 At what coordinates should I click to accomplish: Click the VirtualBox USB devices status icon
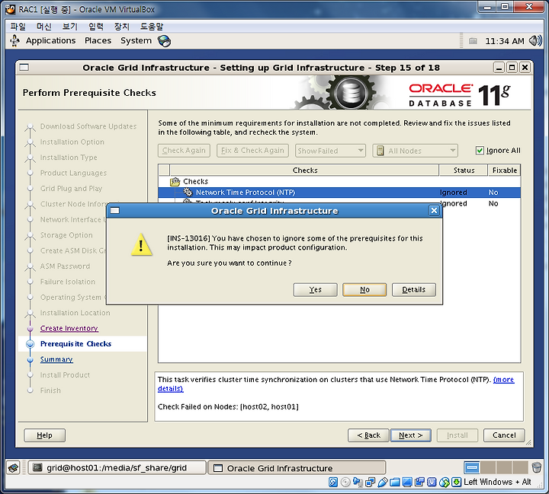click(383, 483)
